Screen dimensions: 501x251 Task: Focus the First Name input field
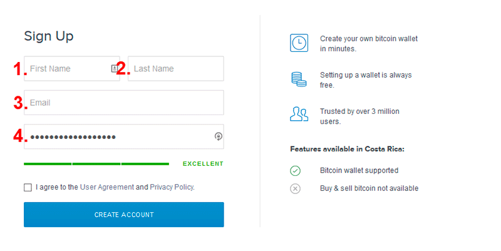click(72, 69)
